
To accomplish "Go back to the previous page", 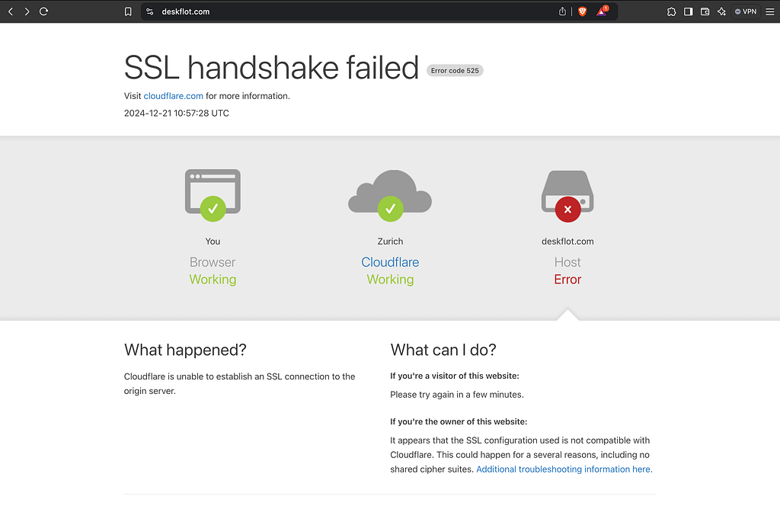I will click(x=11, y=11).
